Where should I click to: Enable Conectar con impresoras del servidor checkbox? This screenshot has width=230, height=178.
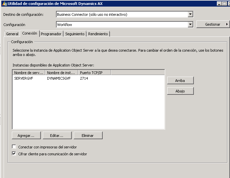14,147
